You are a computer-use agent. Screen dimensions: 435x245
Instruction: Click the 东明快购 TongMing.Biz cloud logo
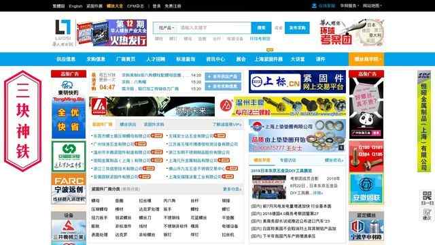[x=68, y=91]
